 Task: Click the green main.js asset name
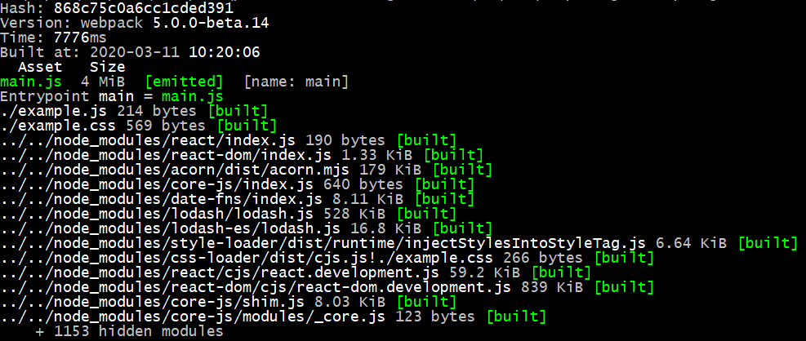coord(31,81)
